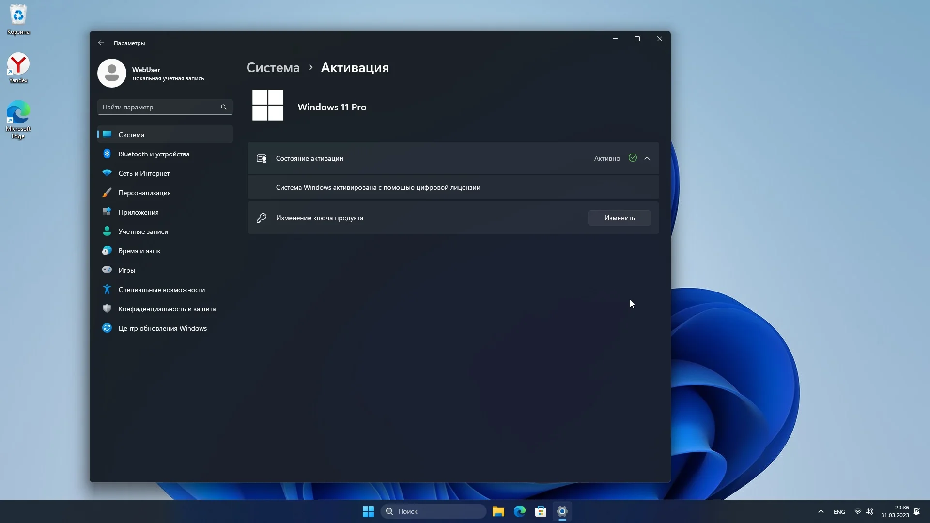Open File Explorer from the taskbar
930x523 pixels.
coord(498,511)
